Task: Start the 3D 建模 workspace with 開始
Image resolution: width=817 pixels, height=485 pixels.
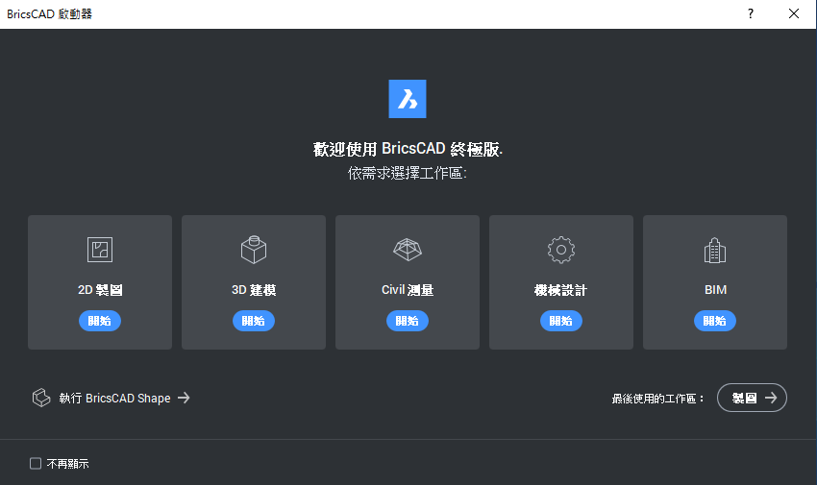Action: [x=254, y=321]
